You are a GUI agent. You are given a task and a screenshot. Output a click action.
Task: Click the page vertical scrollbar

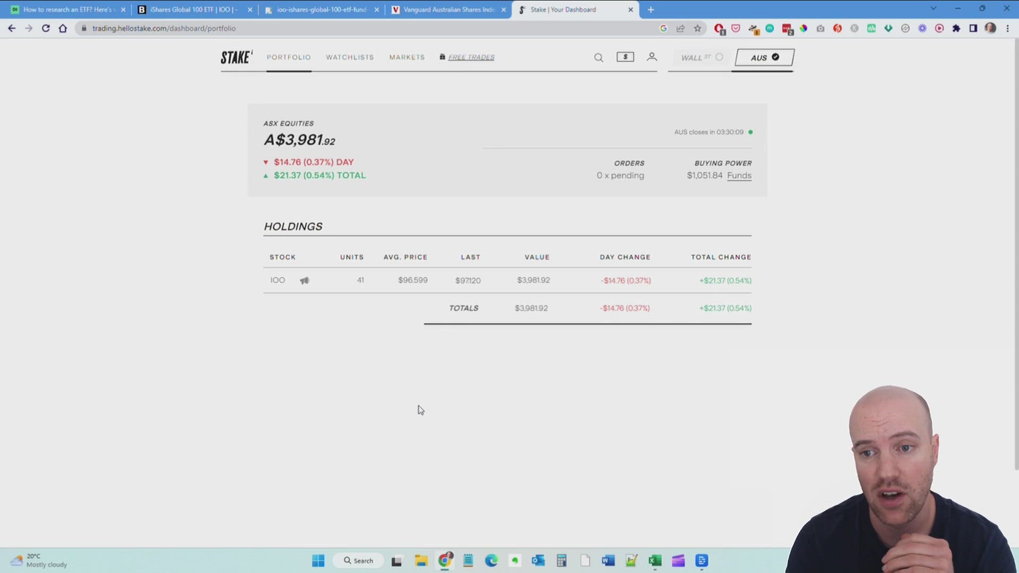click(x=1016, y=255)
